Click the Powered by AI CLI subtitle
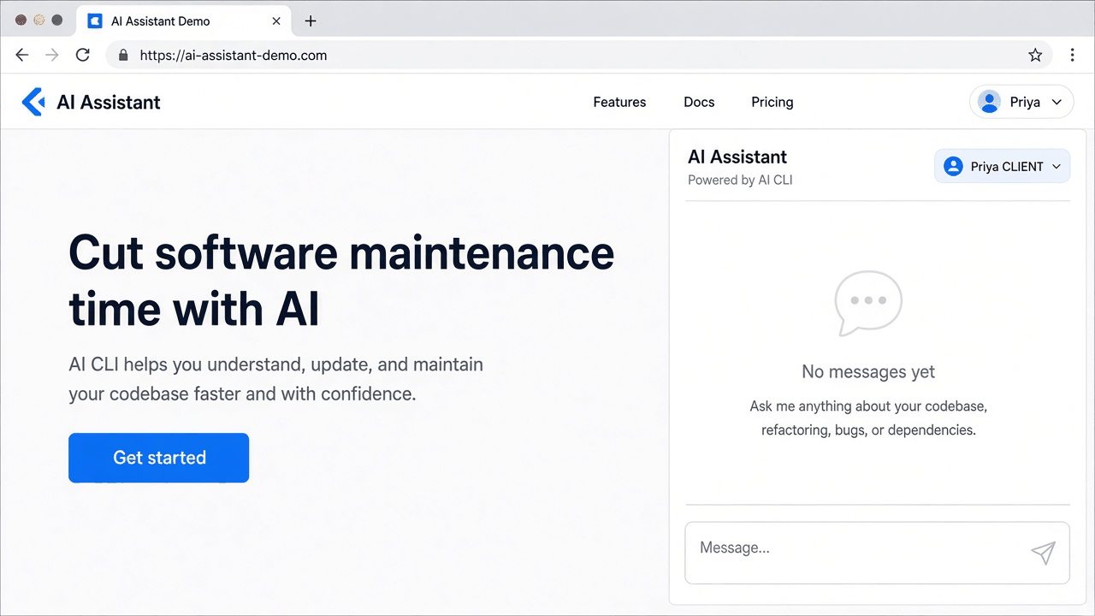 (740, 180)
